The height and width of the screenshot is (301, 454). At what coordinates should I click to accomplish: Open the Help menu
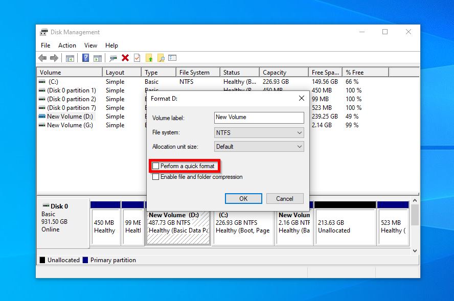click(111, 45)
